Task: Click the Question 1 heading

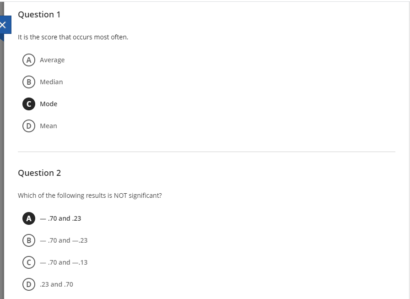Action: click(40, 14)
